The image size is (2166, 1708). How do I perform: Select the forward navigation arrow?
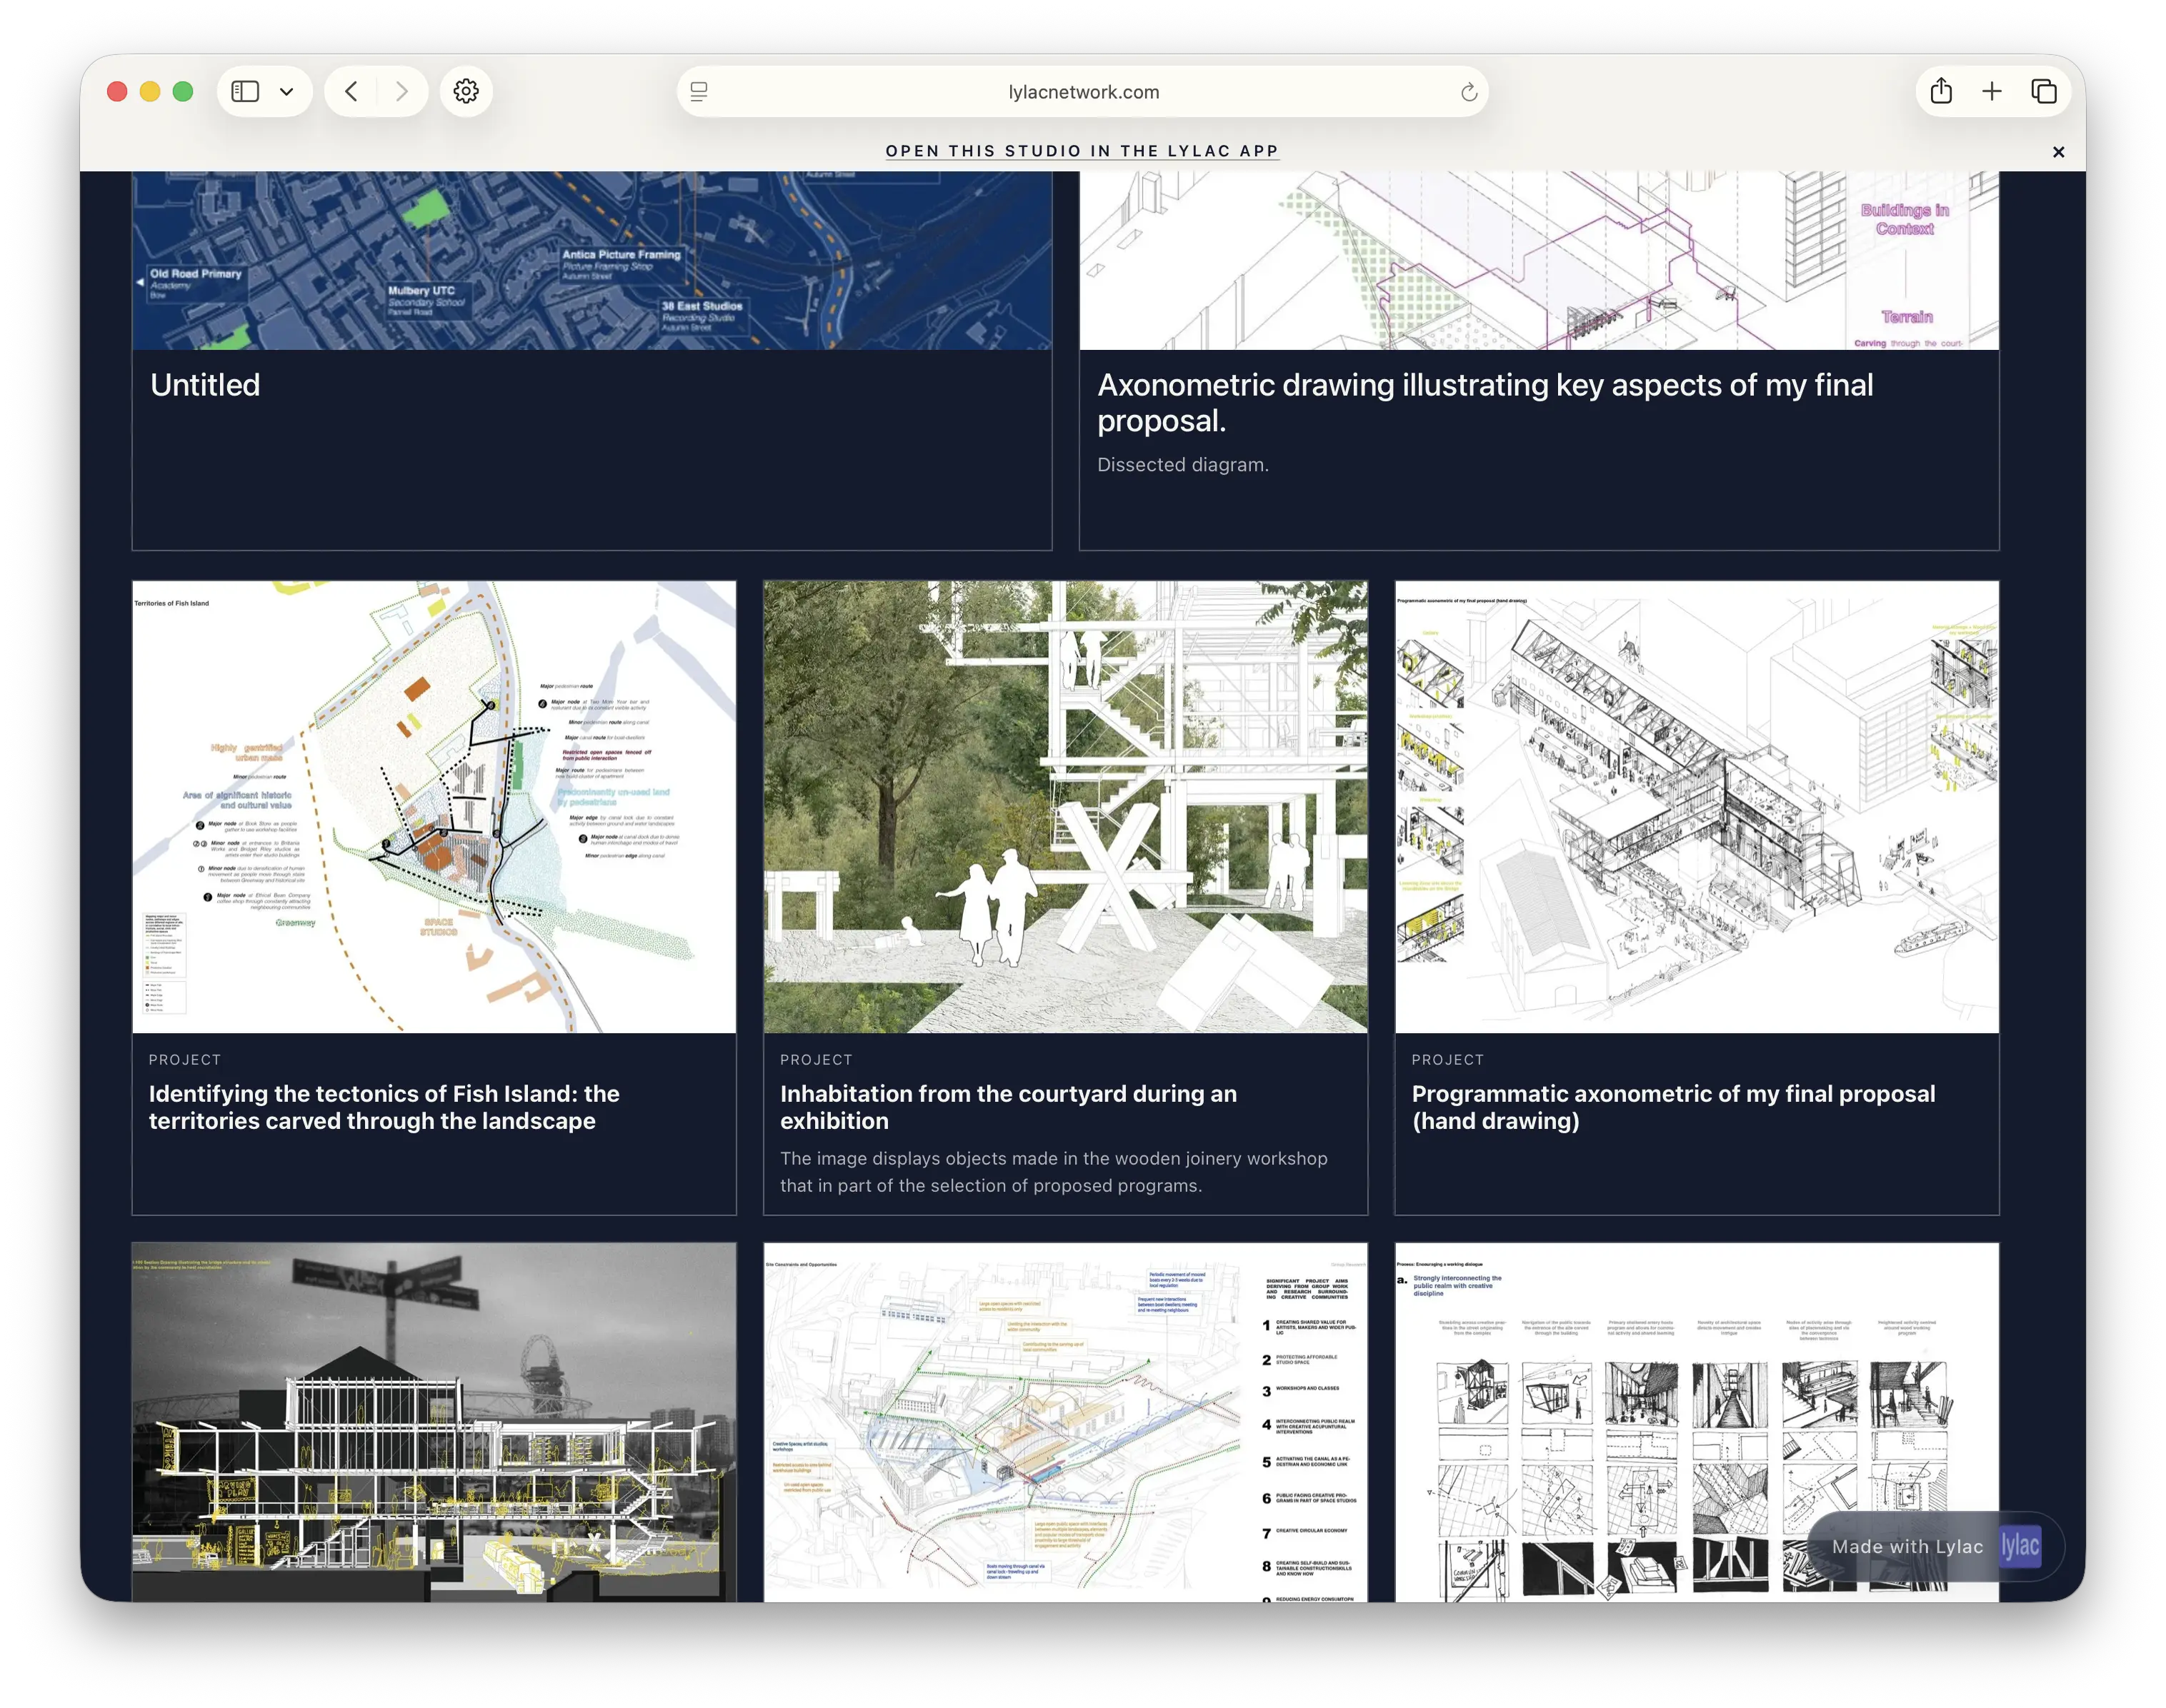[402, 91]
